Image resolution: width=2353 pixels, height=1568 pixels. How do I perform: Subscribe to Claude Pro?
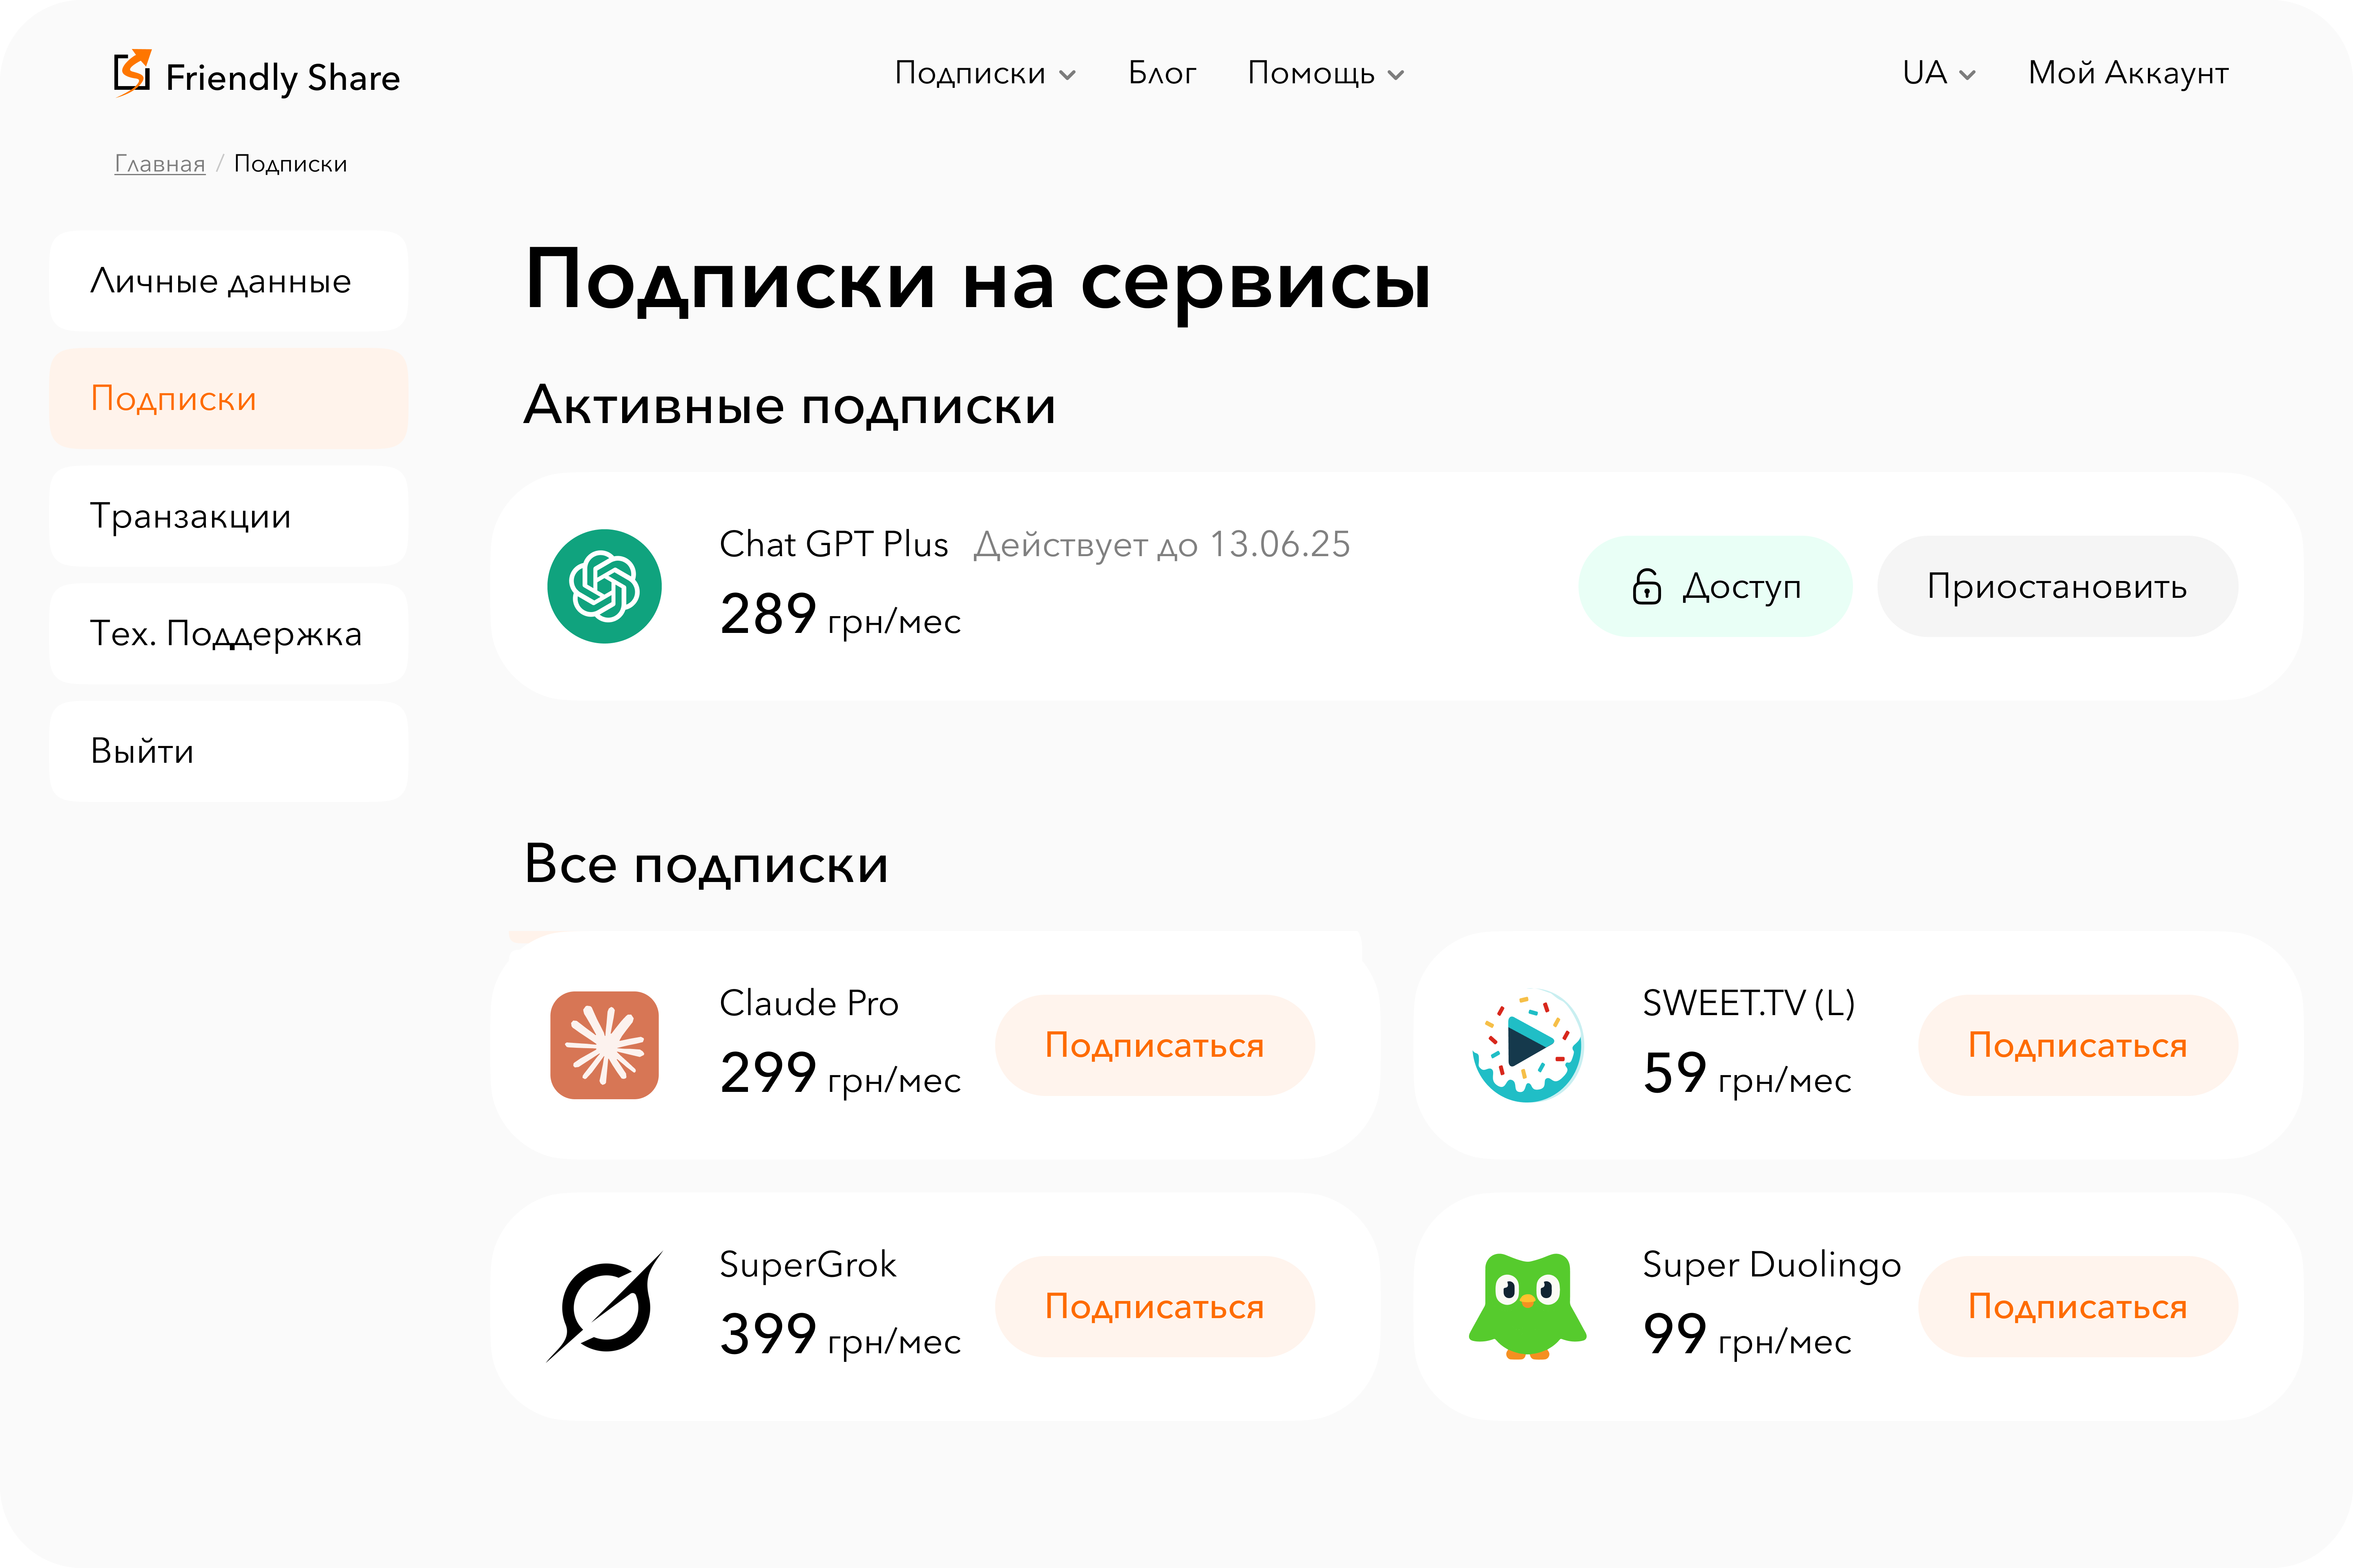[1154, 1045]
